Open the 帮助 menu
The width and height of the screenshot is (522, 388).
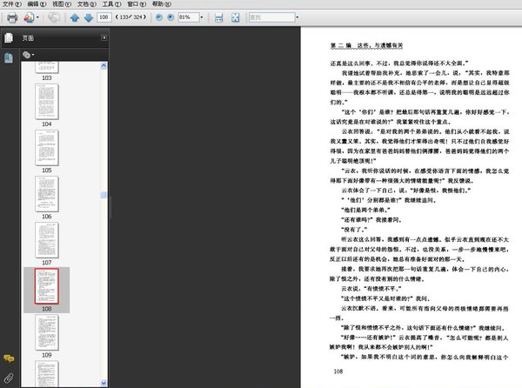click(x=162, y=4)
